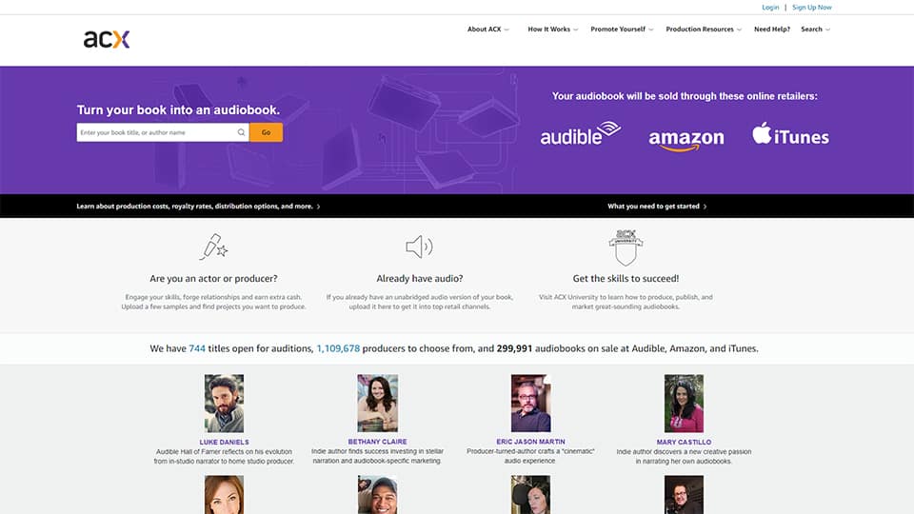Click the speaker audio icon
914x514 pixels.
click(x=419, y=247)
